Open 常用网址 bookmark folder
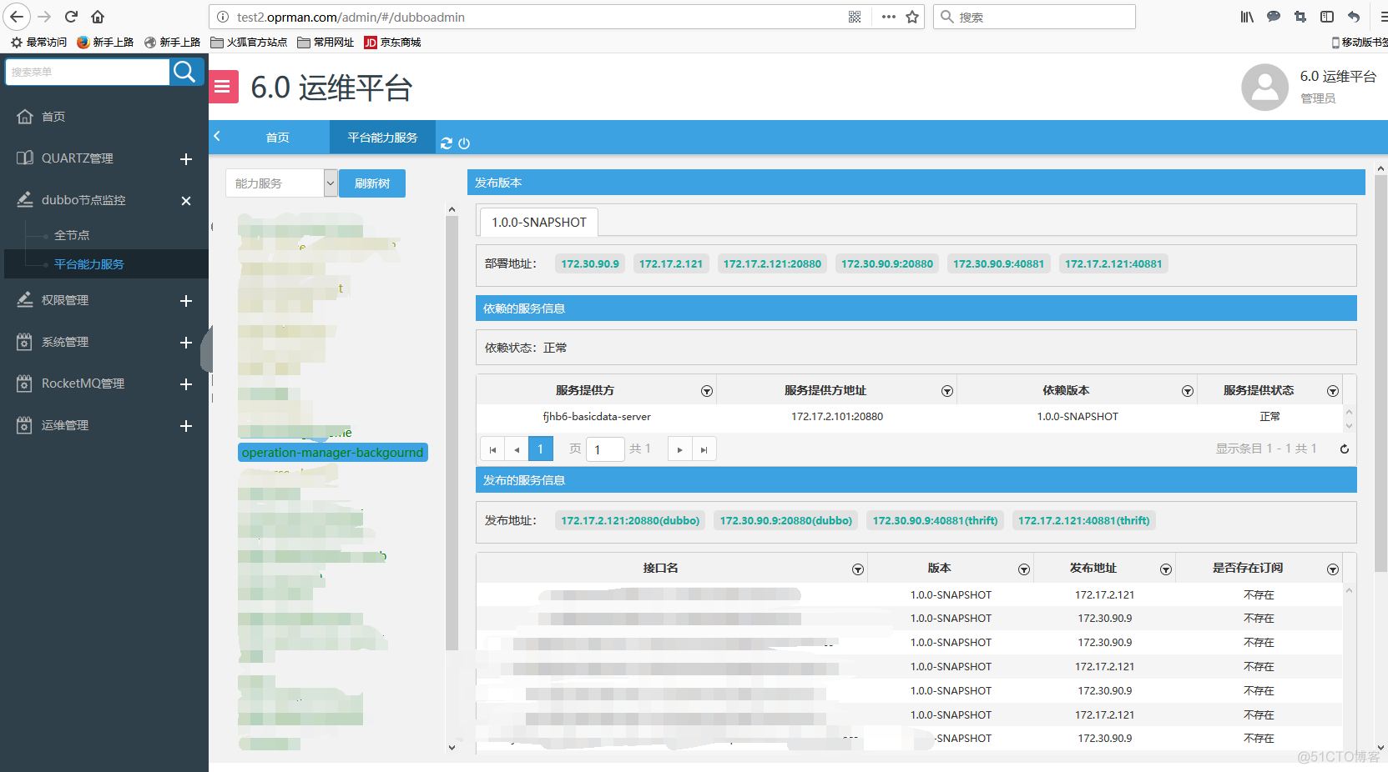 326,43
